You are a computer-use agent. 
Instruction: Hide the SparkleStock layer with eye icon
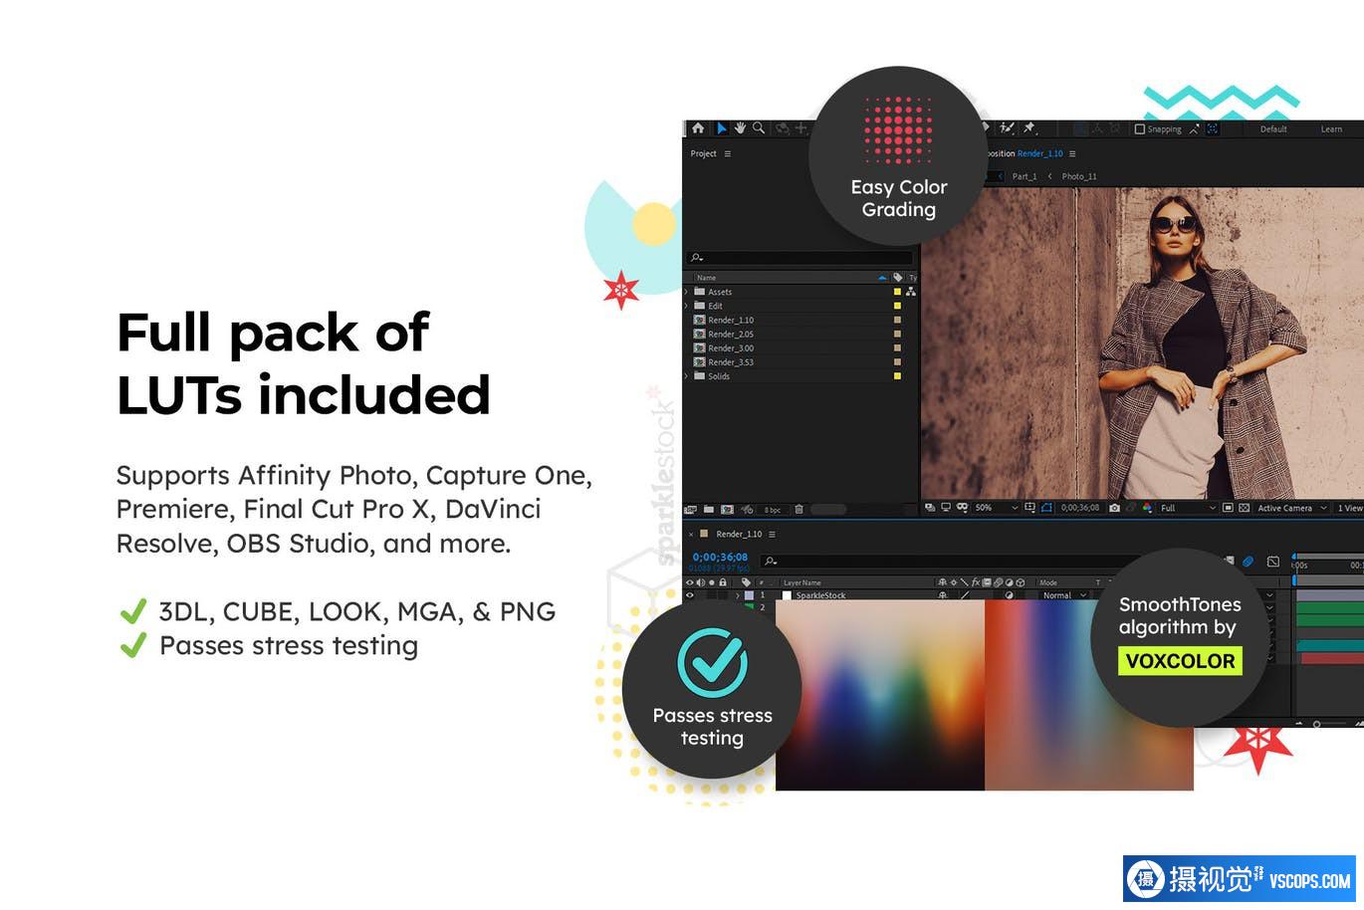[690, 595]
